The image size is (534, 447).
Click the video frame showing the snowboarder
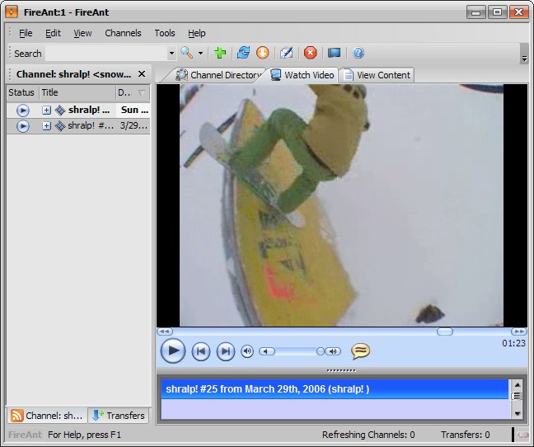[342, 205]
